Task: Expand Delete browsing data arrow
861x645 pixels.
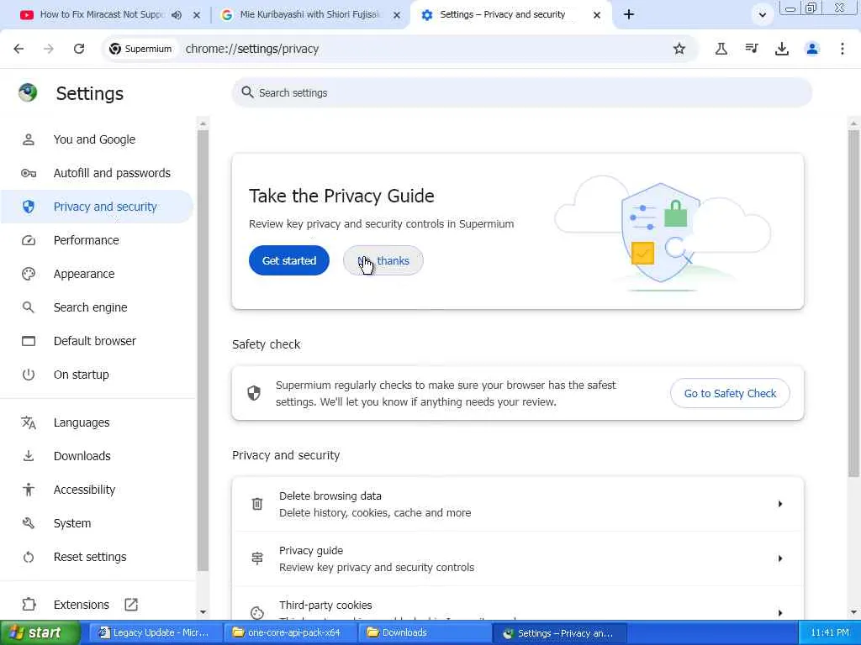Action: pyautogui.click(x=779, y=504)
